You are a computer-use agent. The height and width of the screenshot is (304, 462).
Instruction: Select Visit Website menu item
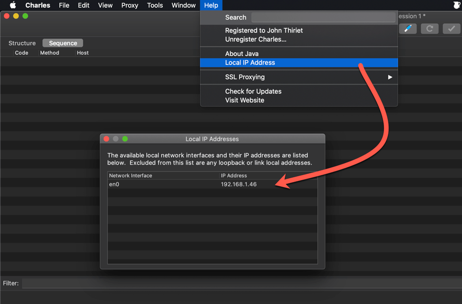(x=299, y=100)
